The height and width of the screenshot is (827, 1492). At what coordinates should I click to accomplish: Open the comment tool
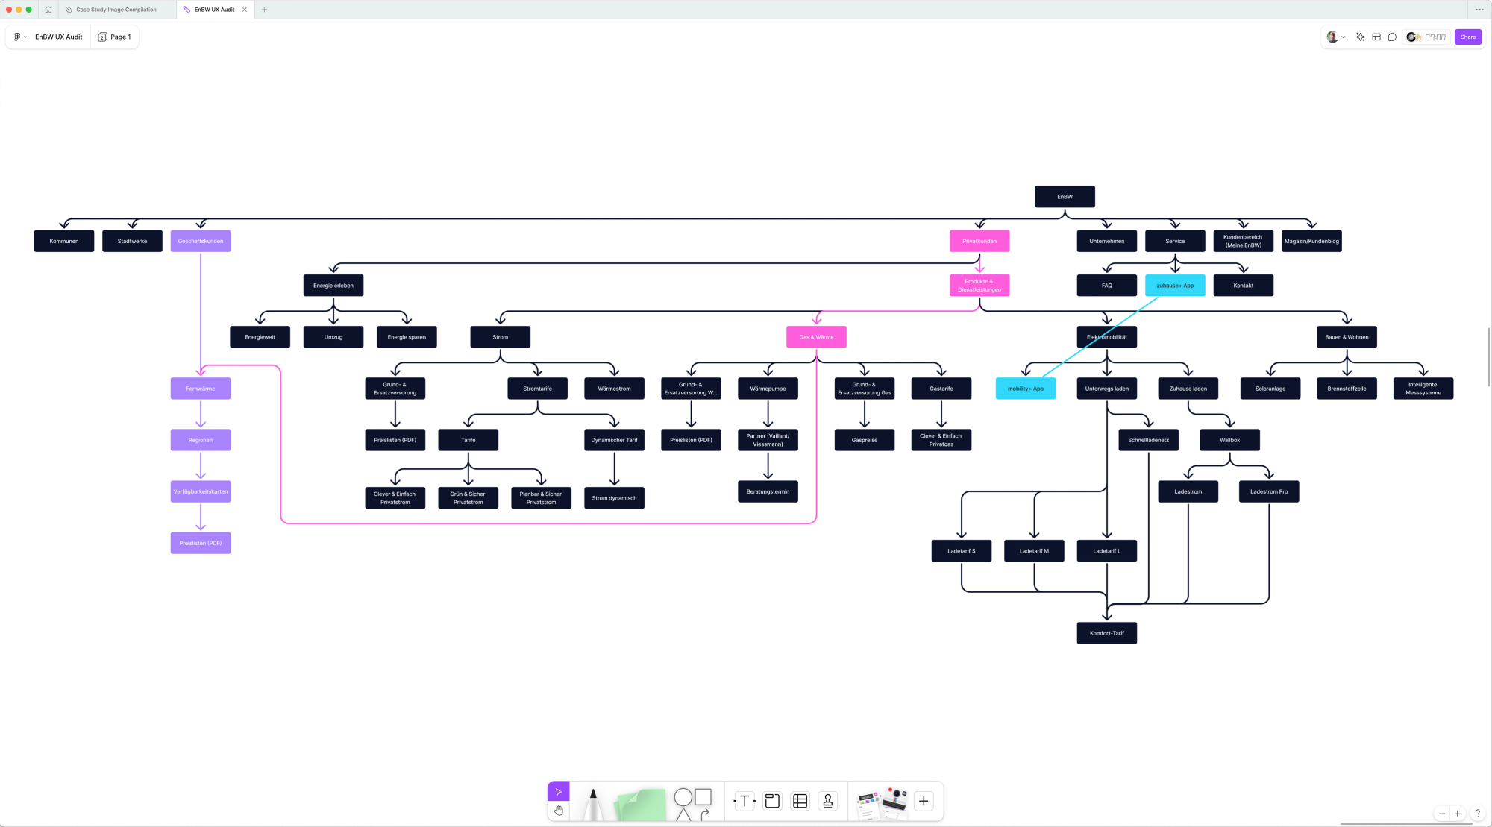(1392, 37)
